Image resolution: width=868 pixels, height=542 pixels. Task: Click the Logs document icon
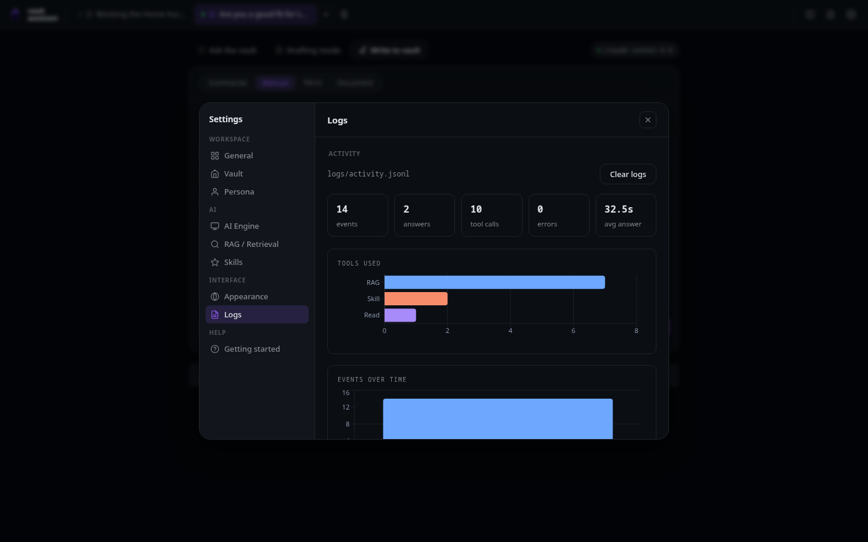[x=215, y=314]
